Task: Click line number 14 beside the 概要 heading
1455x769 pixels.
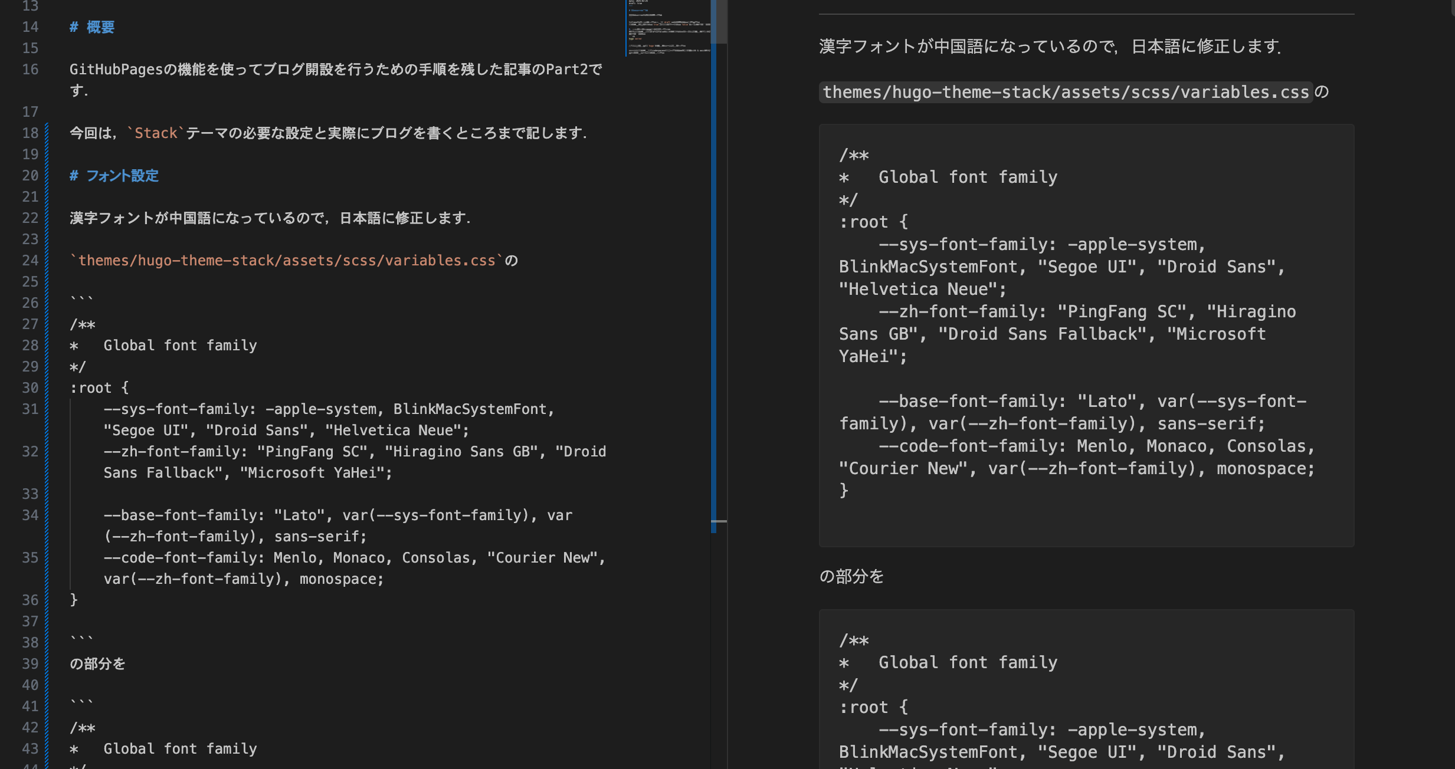Action: [30, 27]
